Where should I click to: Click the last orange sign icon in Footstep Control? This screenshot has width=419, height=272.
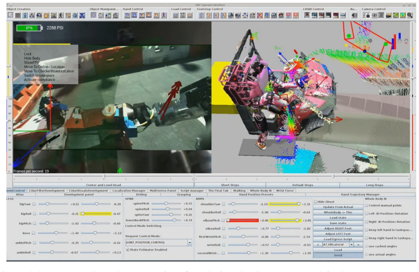pos(296,15)
